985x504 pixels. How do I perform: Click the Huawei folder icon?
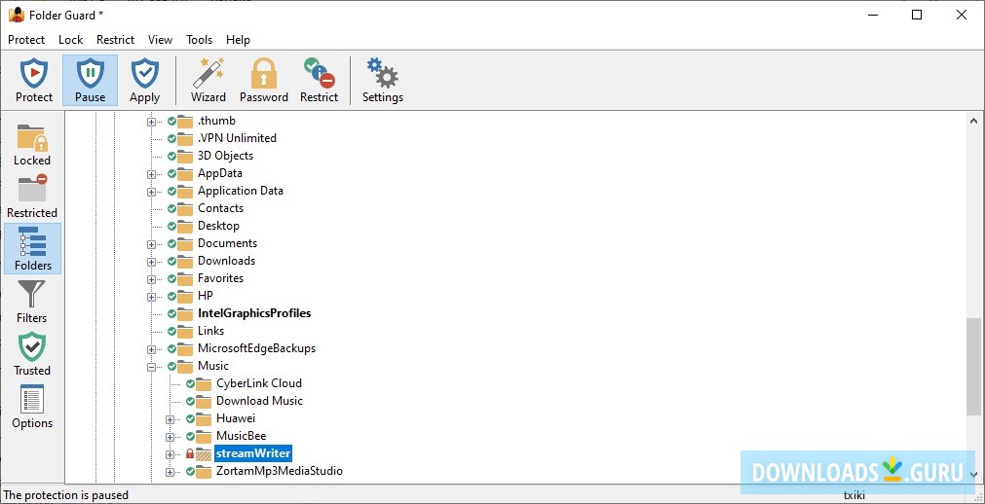click(204, 418)
